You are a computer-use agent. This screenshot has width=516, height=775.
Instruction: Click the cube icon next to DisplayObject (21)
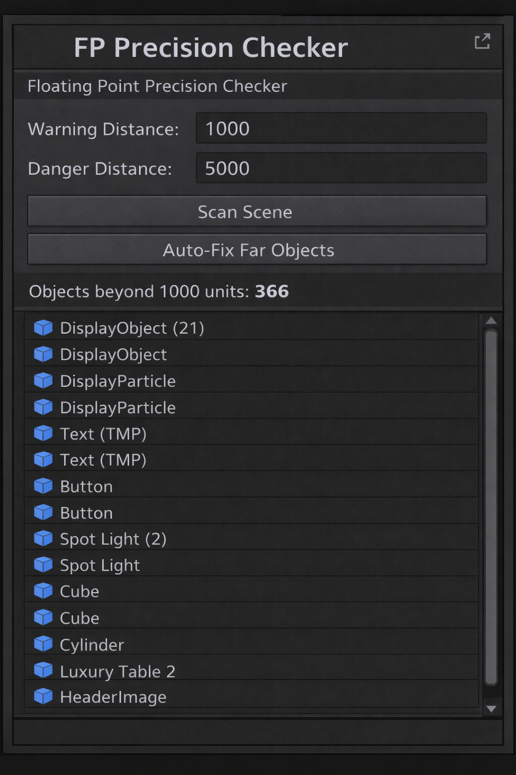[x=43, y=327]
